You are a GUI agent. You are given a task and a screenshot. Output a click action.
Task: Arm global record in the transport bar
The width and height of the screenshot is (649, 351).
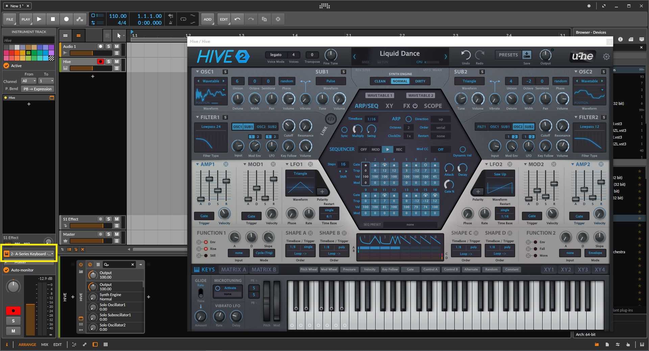tap(66, 19)
